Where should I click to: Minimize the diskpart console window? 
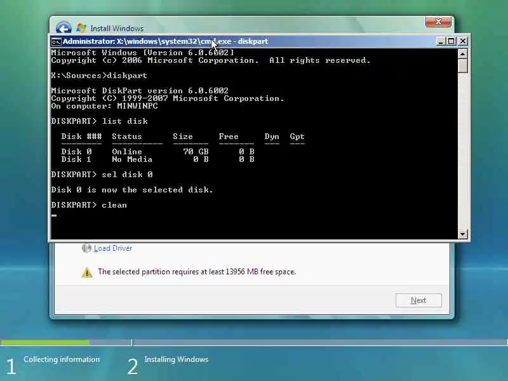(x=441, y=41)
